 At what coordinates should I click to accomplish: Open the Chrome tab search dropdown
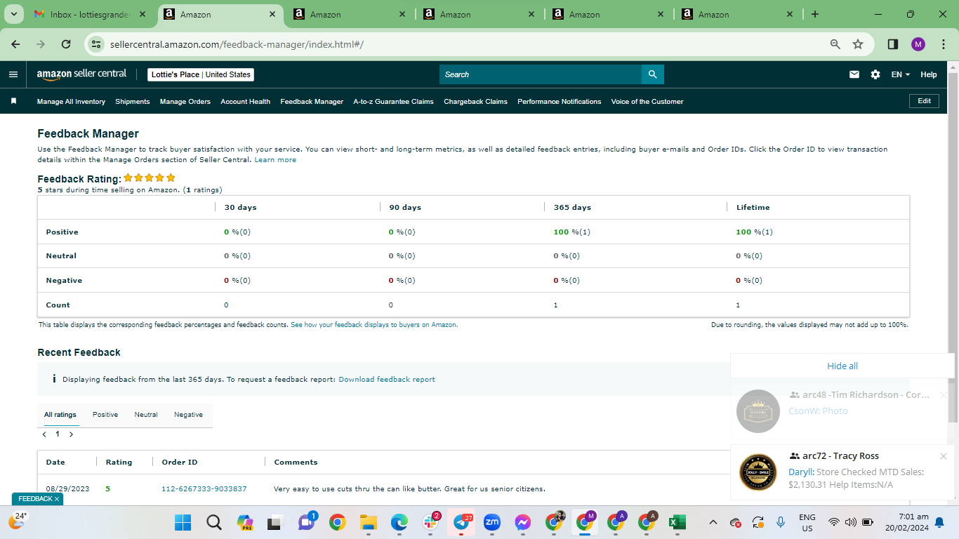click(x=14, y=14)
